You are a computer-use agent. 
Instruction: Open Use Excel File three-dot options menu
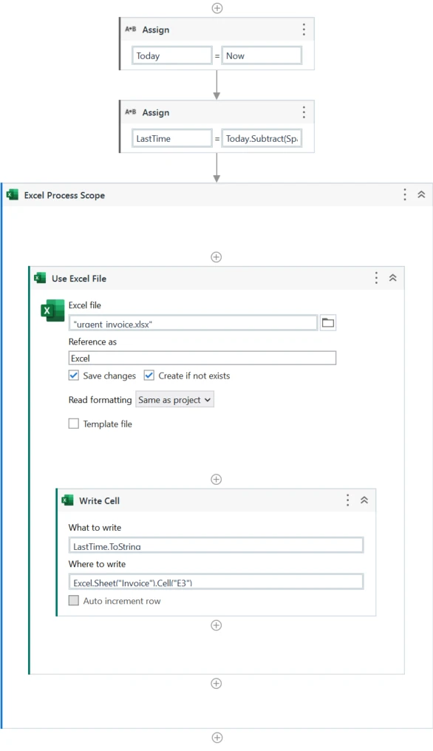(x=377, y=278)
